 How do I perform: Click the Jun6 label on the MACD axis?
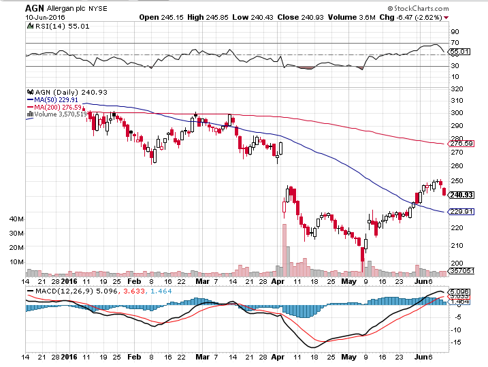(423, 357)
